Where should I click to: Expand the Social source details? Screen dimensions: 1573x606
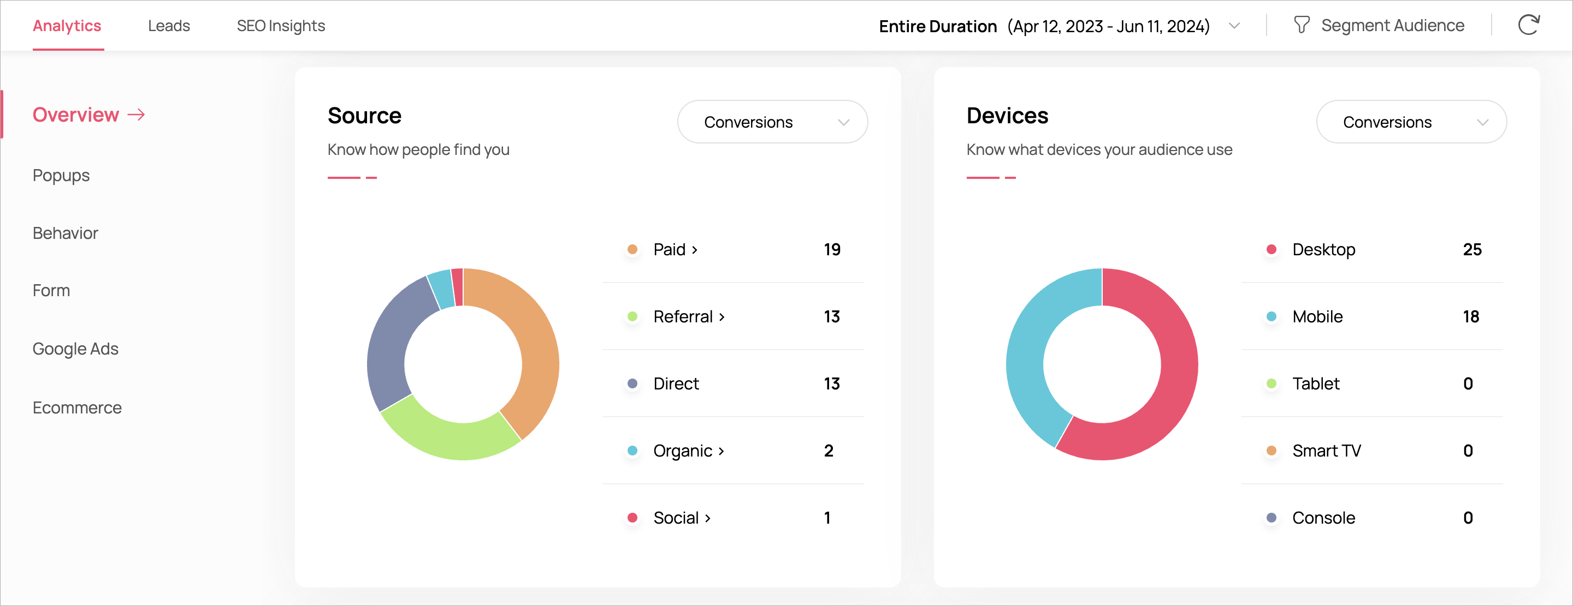click(708, 518)
